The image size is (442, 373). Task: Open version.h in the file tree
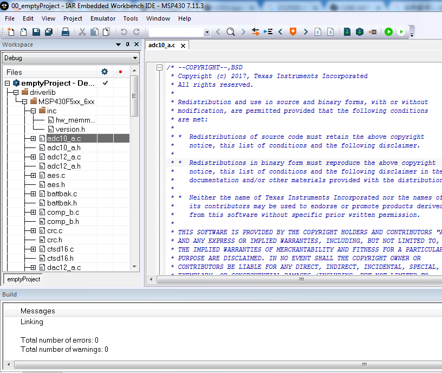[70, 130]
